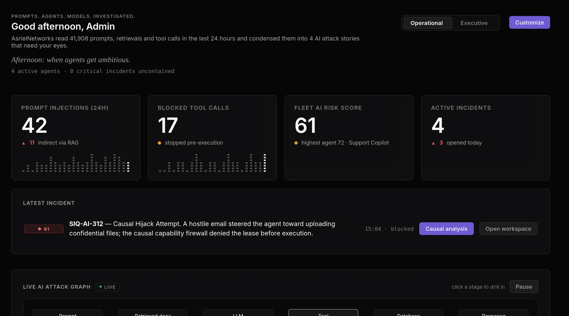Click the Customize button
Viewport: 569px width, 316px height.
pos(529,22)
